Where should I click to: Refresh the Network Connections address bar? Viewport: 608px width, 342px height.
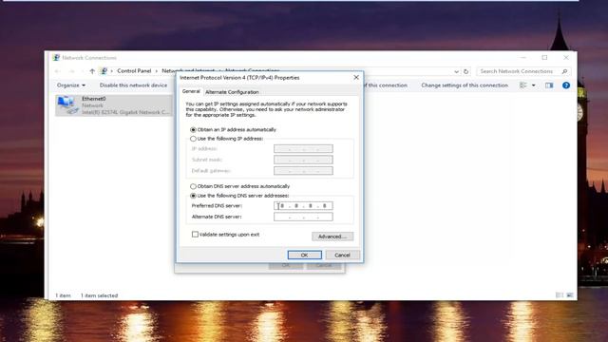466,71
